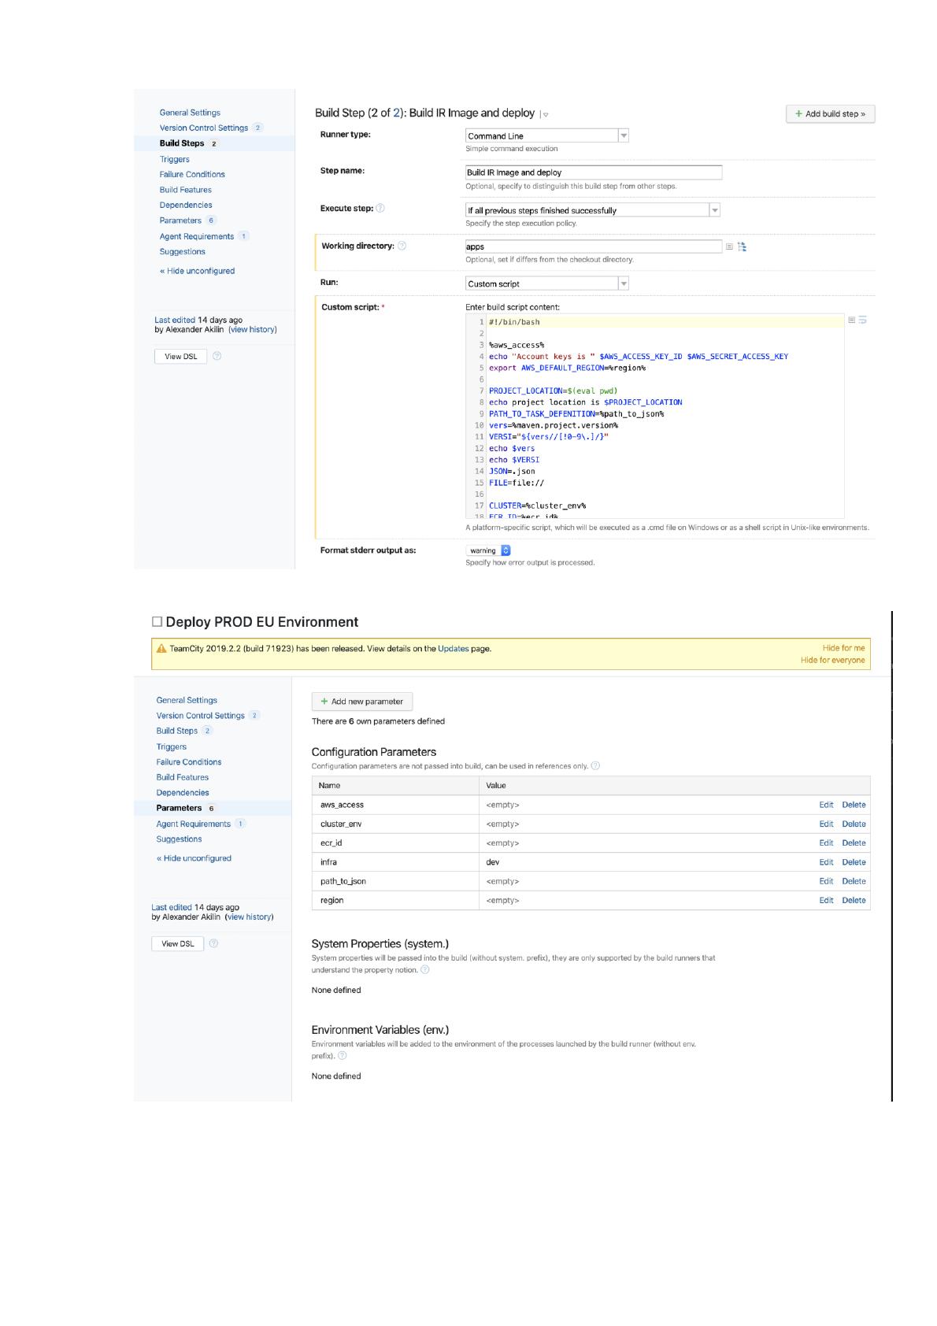
Task: Open Suggestions in Parameters page sidebar
Action: 179,839
